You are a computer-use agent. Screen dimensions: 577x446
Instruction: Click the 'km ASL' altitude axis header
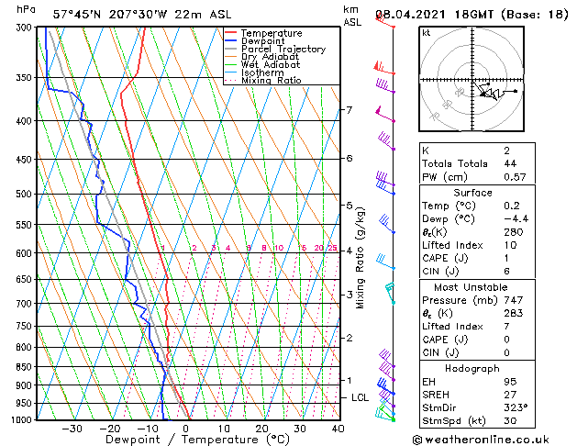[352, 16]
